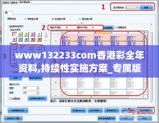Viewport: 159px width, 123px height.
Task: Select orange sender card number 10
Action: [39, 39]
